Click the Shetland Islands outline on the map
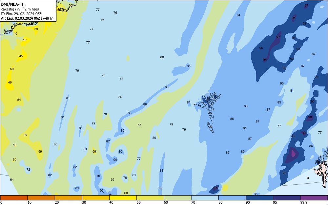328x205 pixels. (x=321, y=167)
